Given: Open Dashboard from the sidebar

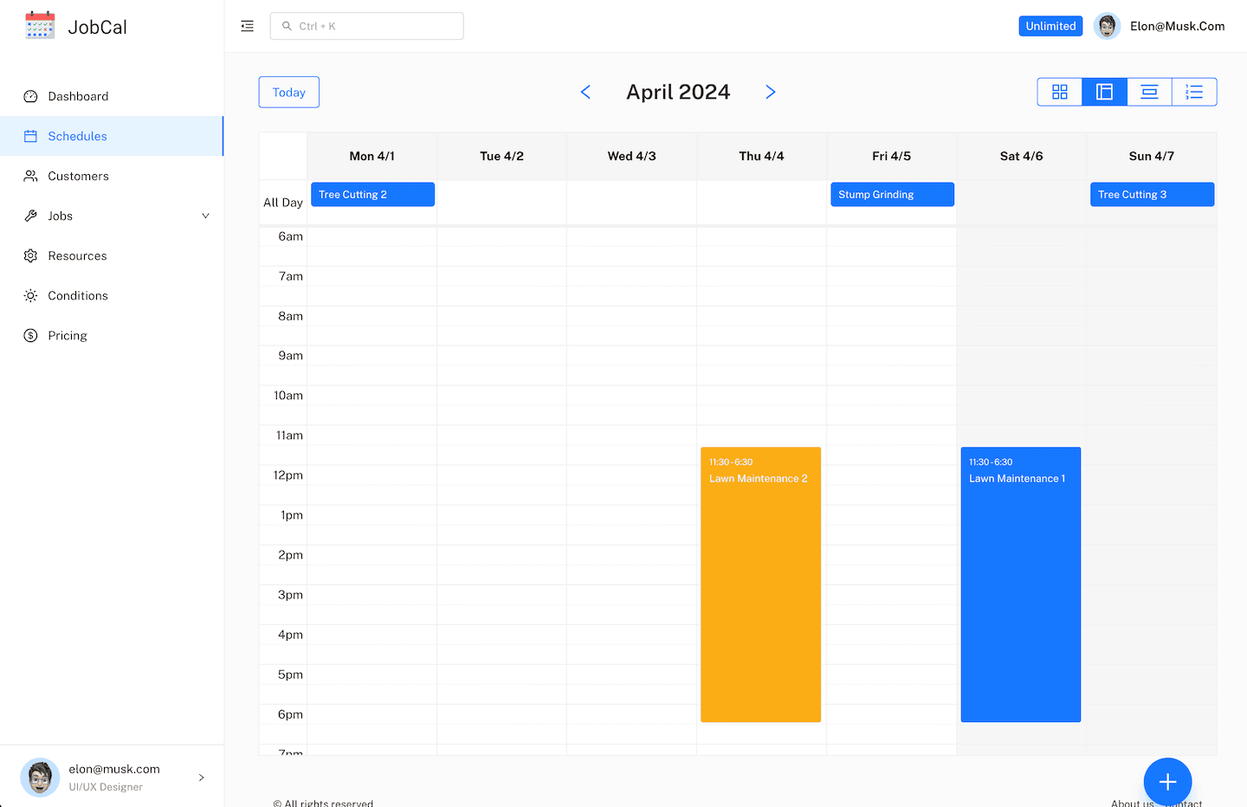Looking at the screenshot, I should [x=78, y=96].
